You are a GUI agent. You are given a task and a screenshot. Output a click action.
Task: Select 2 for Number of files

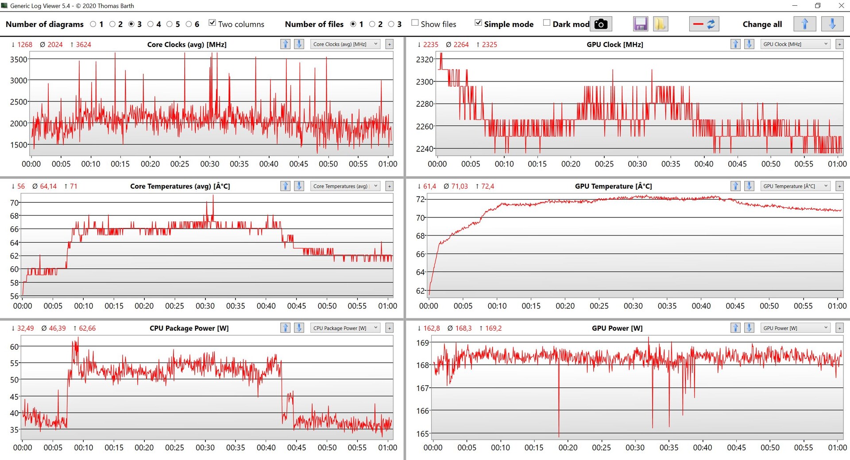pyautogui.click(x=372, y=24)
